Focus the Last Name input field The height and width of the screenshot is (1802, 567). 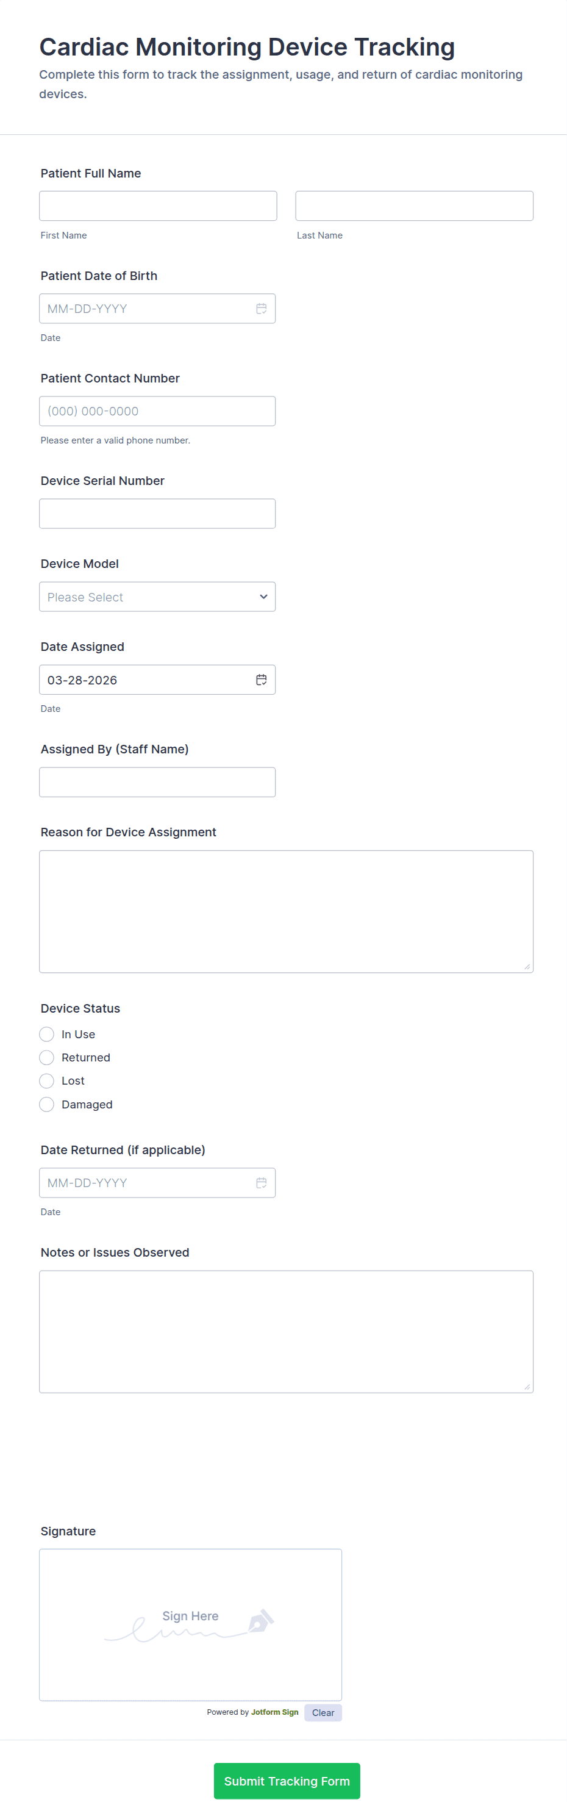(414, 206)
